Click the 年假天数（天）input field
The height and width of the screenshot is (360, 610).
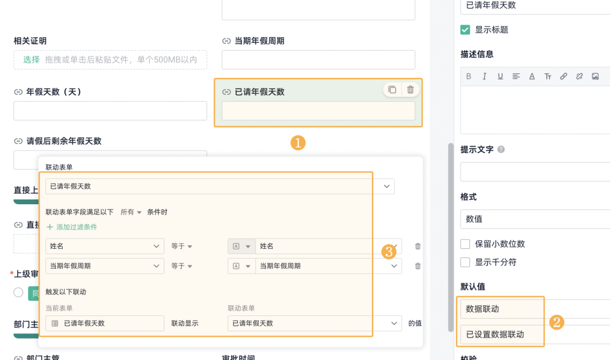tap(110, 111)
